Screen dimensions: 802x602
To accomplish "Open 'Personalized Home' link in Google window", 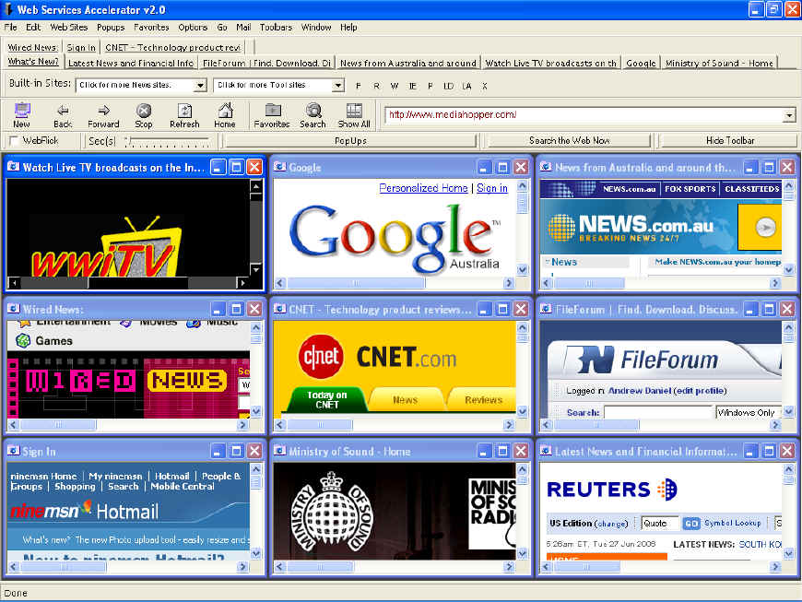I will (423, 188).
